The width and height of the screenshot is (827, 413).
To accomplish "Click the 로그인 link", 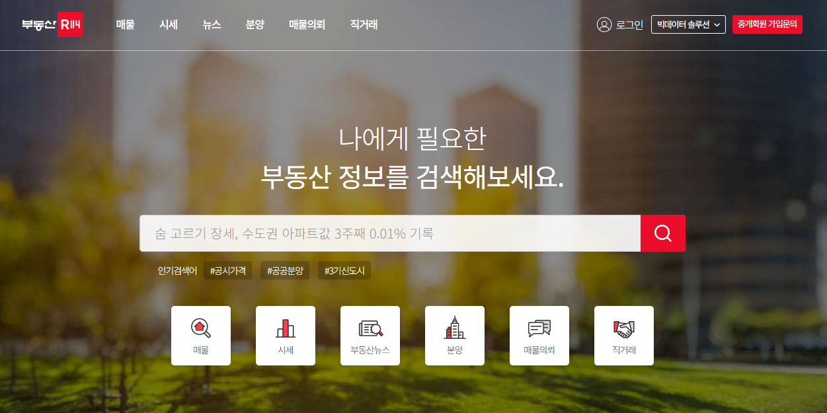I will pyautogui.click(x=629, y=24).
